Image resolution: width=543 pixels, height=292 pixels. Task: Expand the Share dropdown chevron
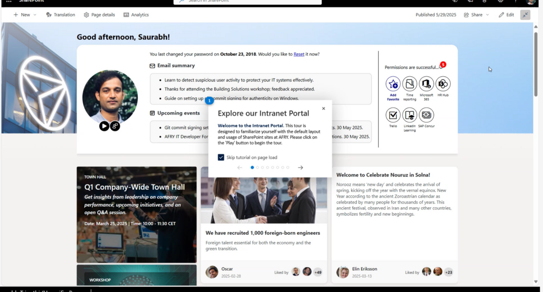(487, 15)
